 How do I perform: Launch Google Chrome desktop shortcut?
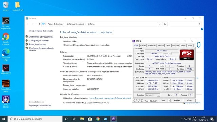click(6, 39)
